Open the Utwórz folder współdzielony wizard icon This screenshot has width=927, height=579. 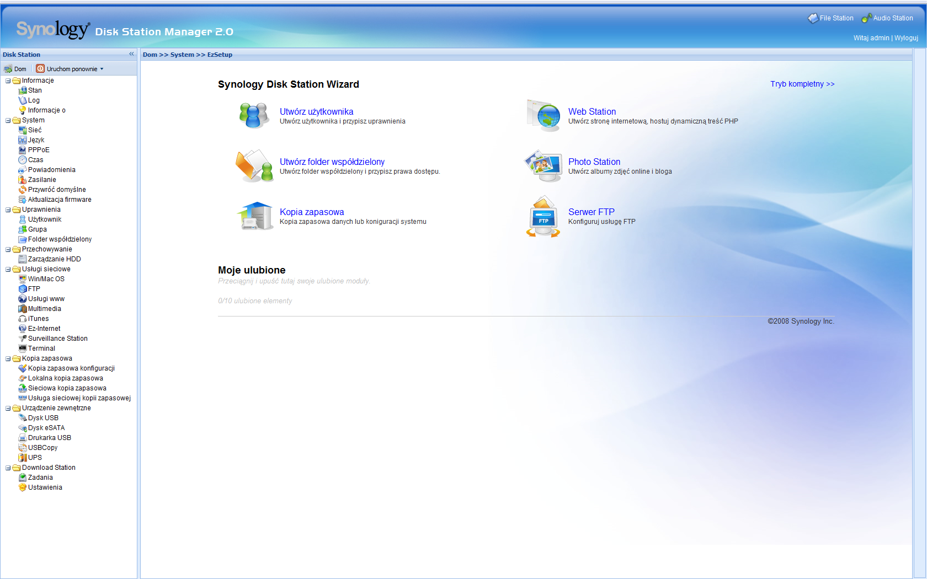[x=254, y=166]
